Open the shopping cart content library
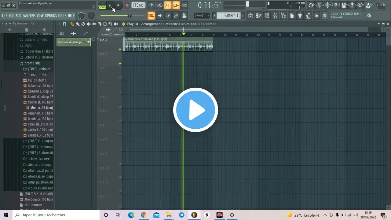This screenshot has width=391, height=220. click(x=325, y=16)
